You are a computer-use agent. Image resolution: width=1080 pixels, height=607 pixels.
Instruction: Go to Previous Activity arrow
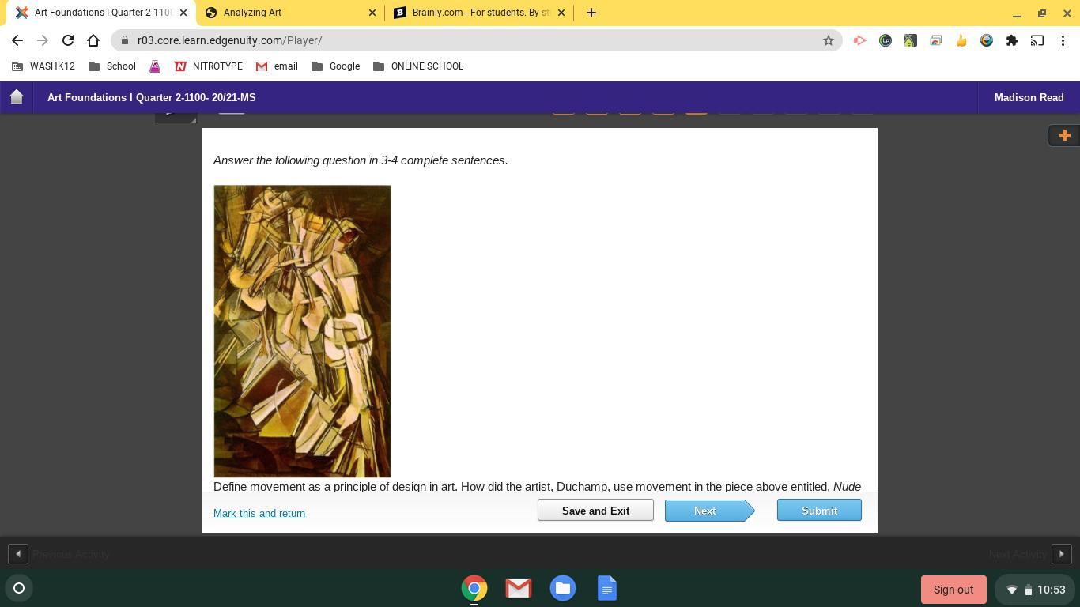point(18,554)
